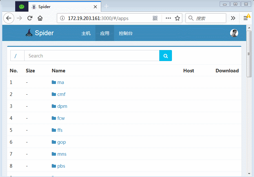Open the cmf folder

coord(61,94)
